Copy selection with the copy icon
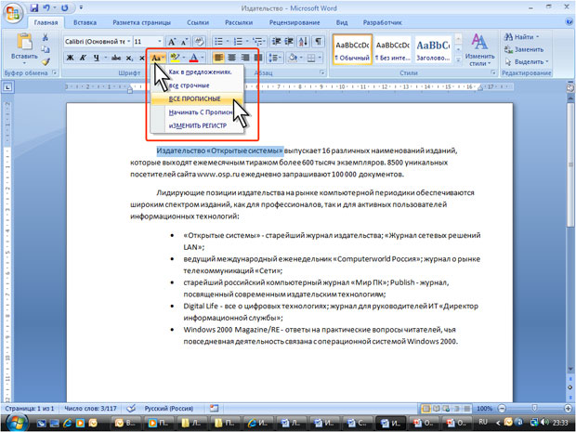The height and width of the screenshot is (432, 576). click(x=46, y=49)
